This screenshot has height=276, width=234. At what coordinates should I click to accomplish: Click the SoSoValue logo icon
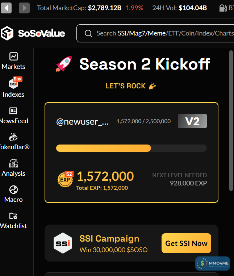(7, 33)
